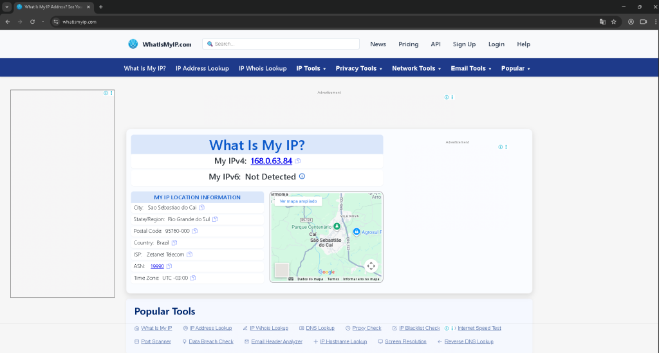Image resolution: width=659 pixels, height=353 pixels.
Task: Bookmark this page with the star icon
Action: tap(613, 21)
